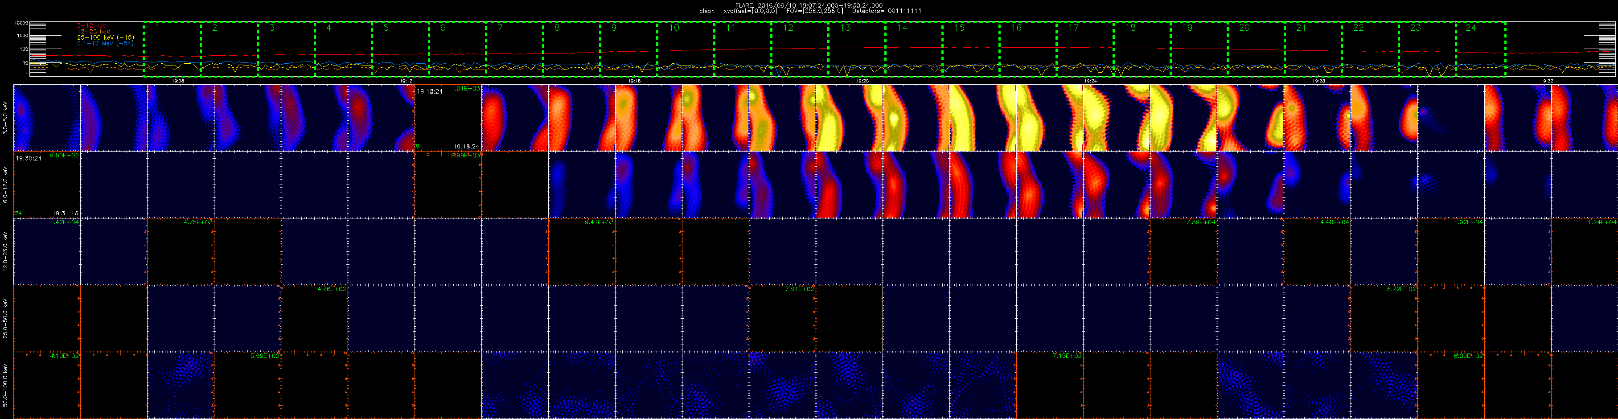Image resolution: width=1618 pixels, height=419 pixels.
Task: Click the red '3-12 keV' legend entry
Action: [92, 26]
